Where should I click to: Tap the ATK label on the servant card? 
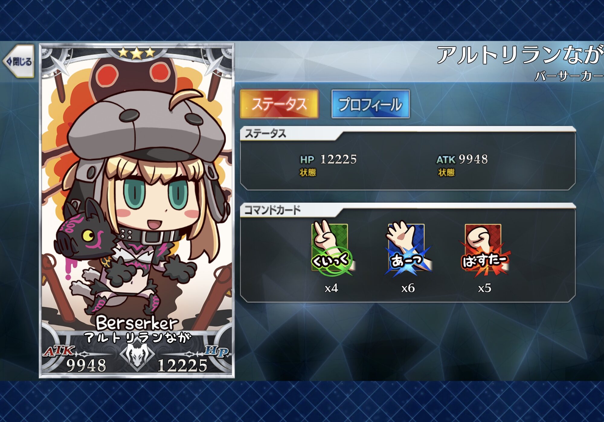coord(59,351)
